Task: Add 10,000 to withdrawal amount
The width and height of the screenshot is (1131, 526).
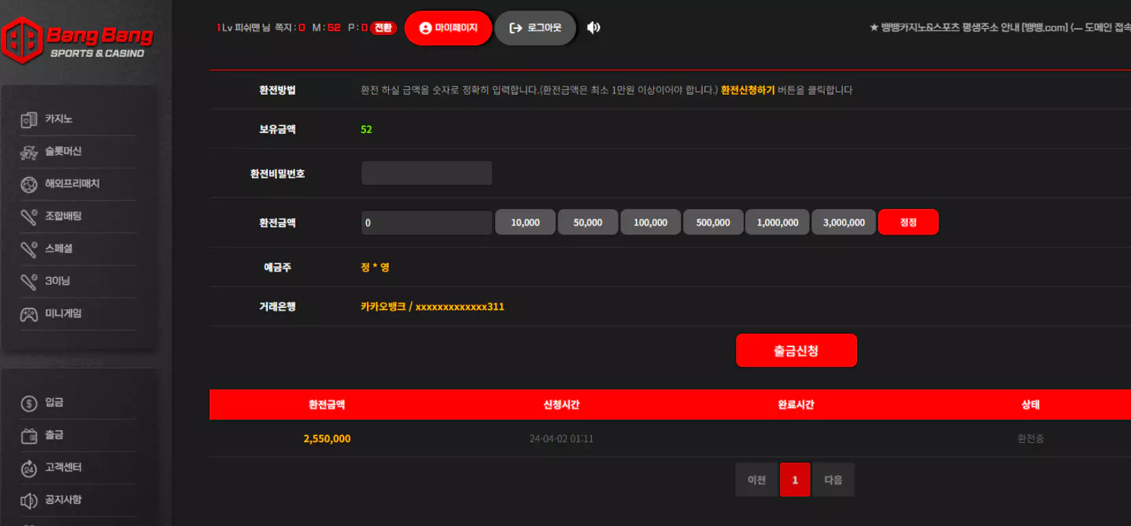Action: point(525,222)
